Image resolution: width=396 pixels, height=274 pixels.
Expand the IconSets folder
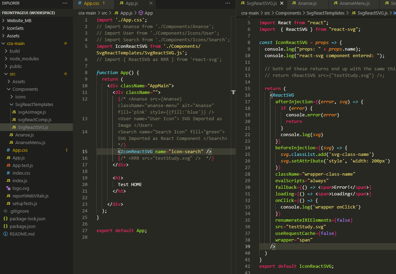(x=36, y=28)
